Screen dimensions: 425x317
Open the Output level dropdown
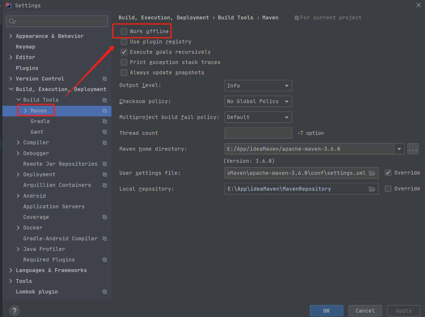(x=258, y=86)
